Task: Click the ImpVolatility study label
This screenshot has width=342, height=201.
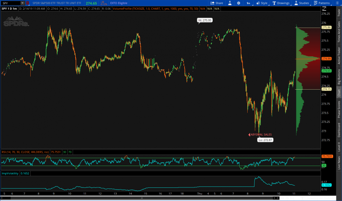Action: pyautogui.click(x=10, y=173)
